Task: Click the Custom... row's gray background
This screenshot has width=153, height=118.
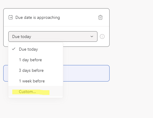Action: [x=56, y=92]
